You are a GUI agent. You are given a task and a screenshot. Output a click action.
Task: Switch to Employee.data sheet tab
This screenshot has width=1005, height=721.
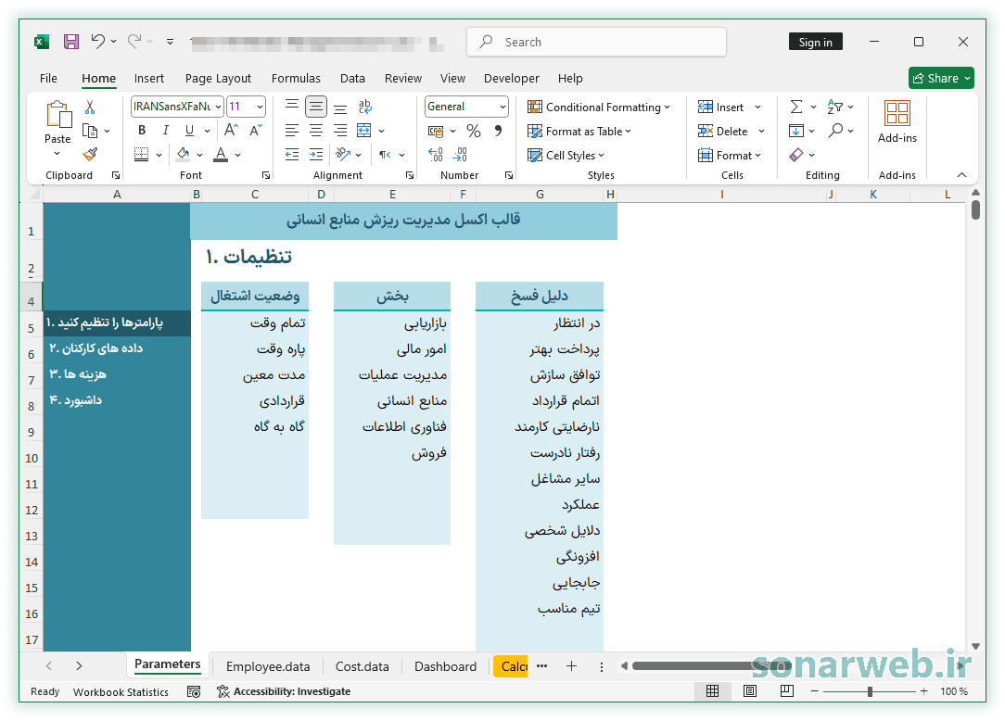click(x=268, y=666)
